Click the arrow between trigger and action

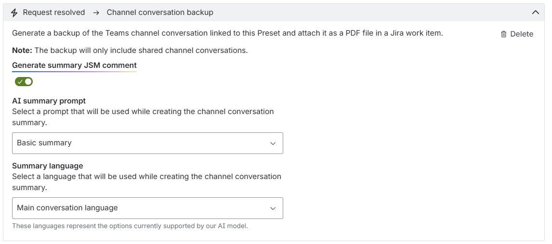tap(96, 13)
